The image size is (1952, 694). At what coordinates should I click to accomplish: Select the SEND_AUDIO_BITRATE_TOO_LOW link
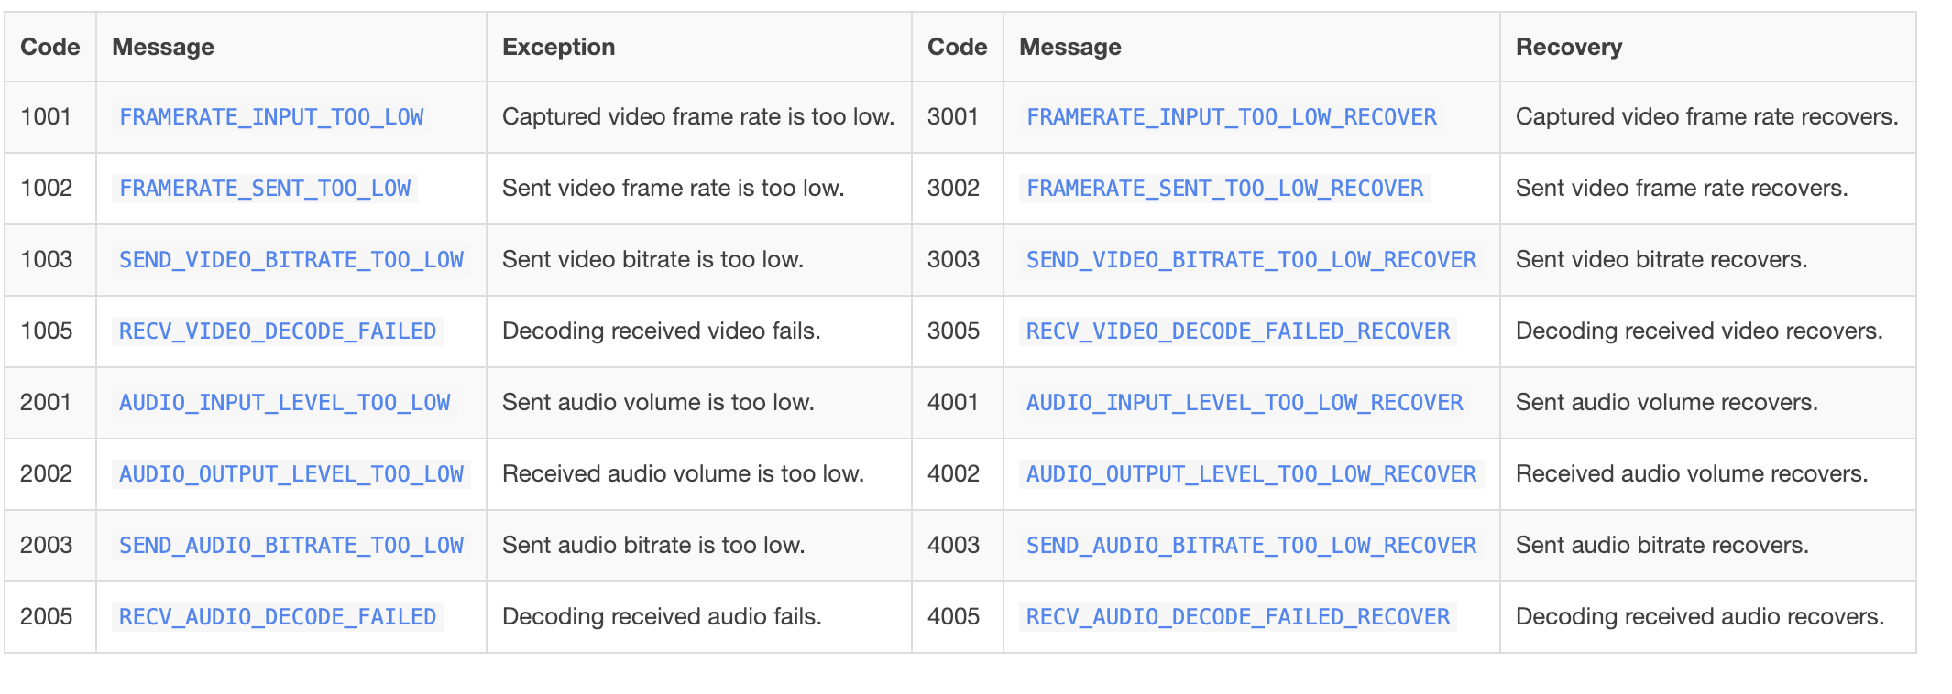pos(291,546)
